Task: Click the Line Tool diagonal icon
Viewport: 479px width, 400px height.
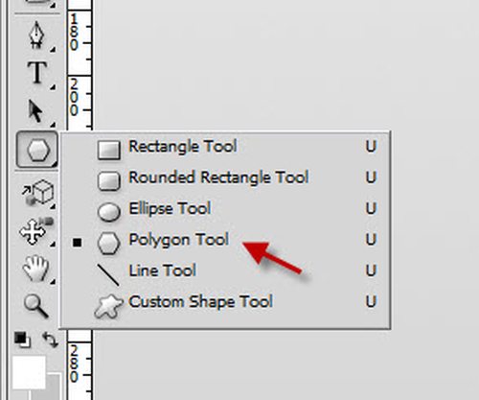Action: click(x=108, y=274)
